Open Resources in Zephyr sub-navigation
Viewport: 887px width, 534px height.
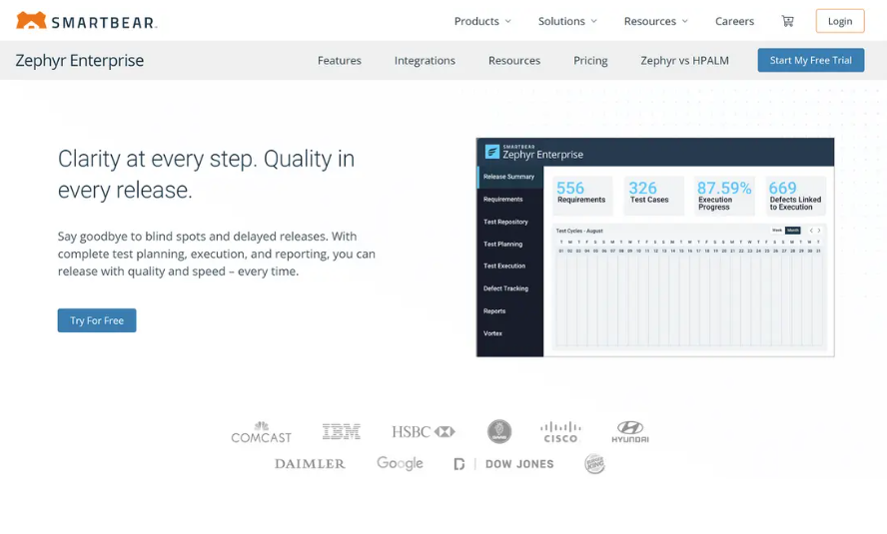tap(514, 61)
